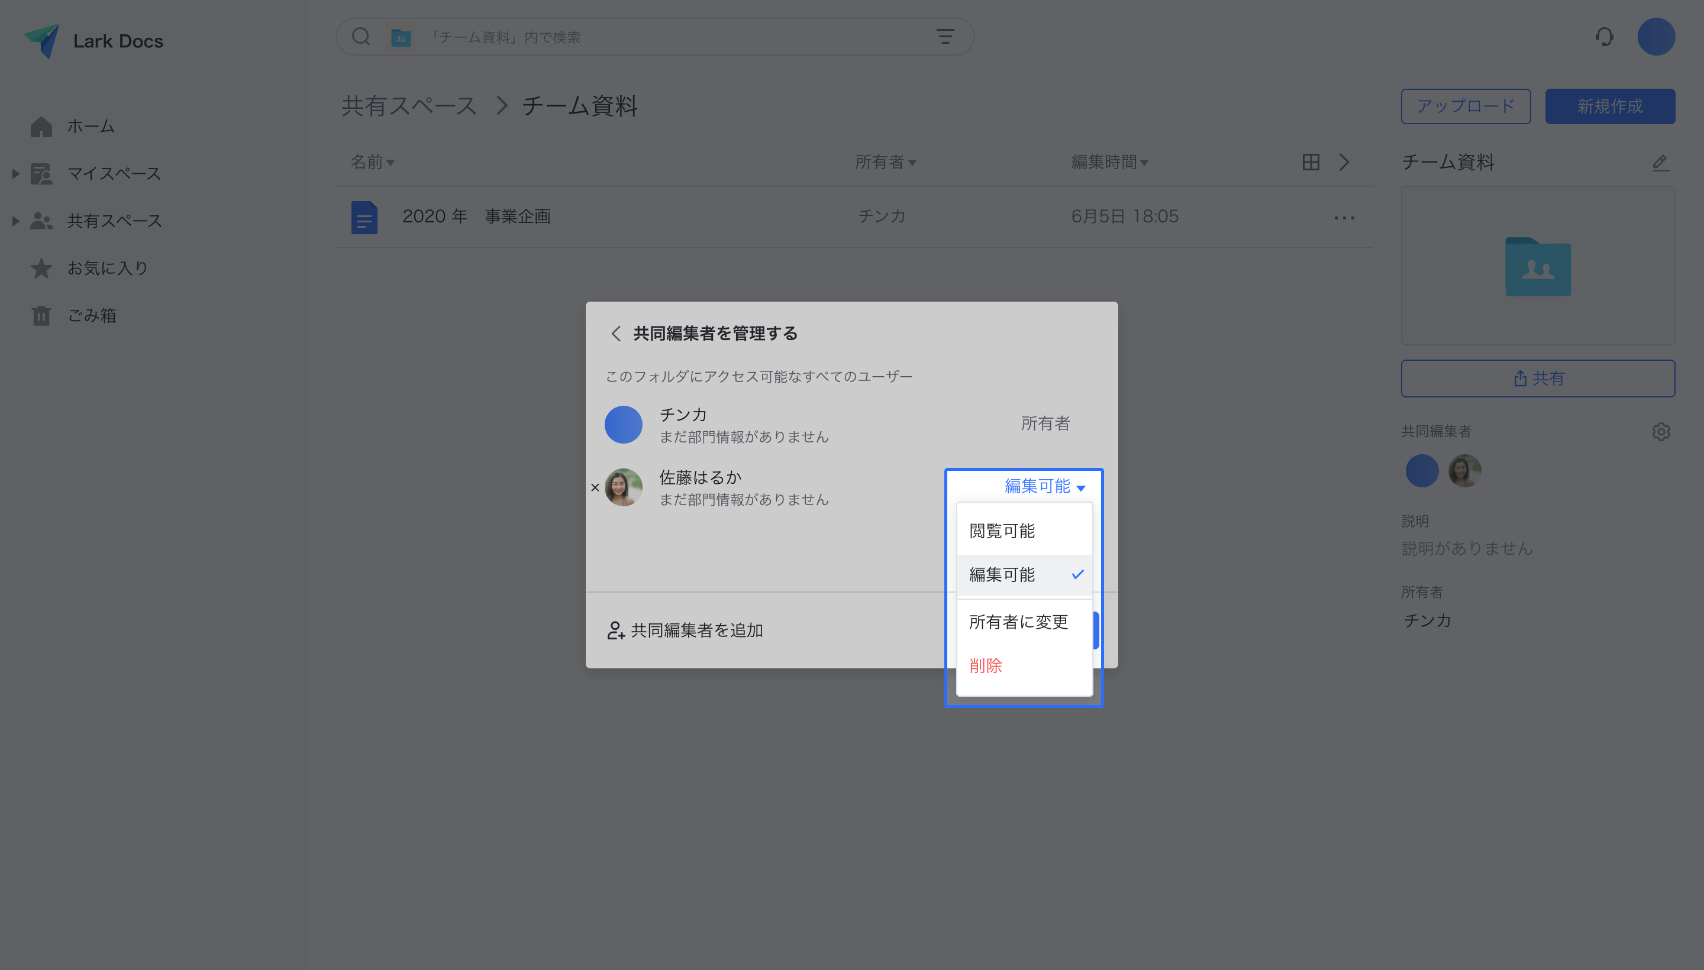Open 共有スペース in the sidebar
The image size is (1704, 970).
pos(114,221)
